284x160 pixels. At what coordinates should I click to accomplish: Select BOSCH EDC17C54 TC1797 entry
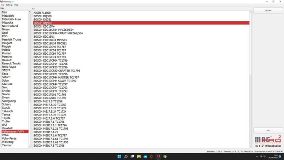click(x=141, y=50)
